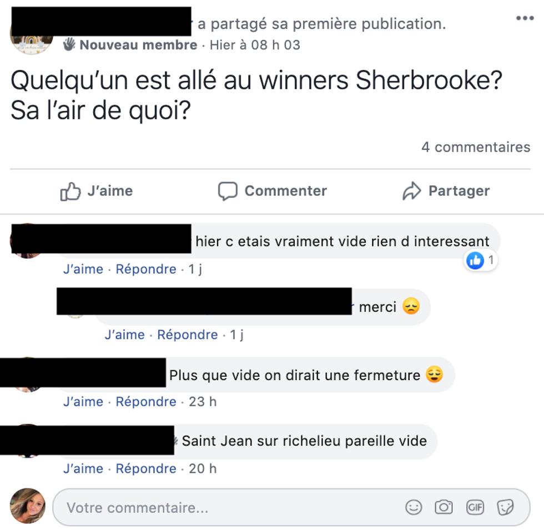Click the Nouveau membre wave icon
544x530 pixels.
(69, 44)
